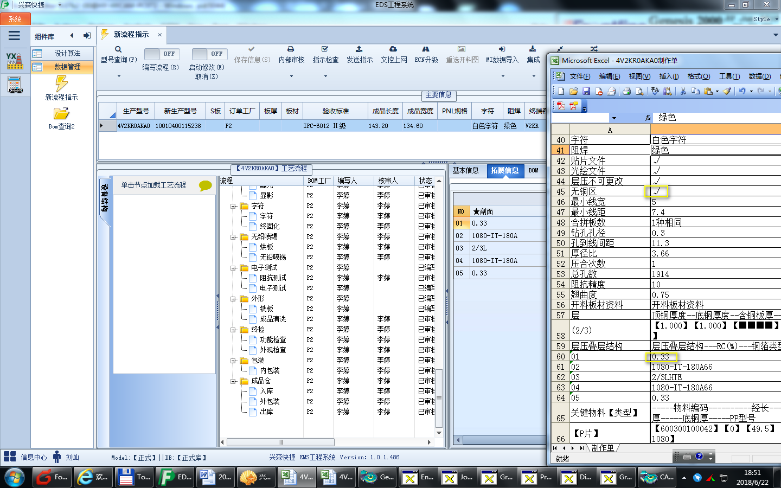The width and height of the screenshot is (781, 488).
Task: Open Excel Paste options dropdown
Action: click(717, 91)
